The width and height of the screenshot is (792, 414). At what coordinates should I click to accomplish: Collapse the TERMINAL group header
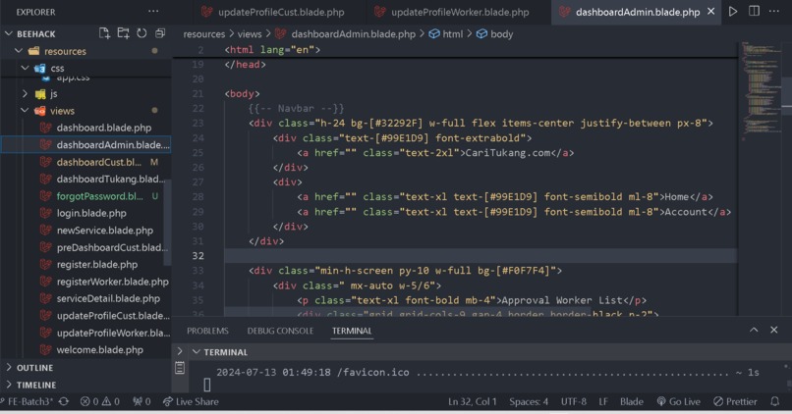point(197,351)
